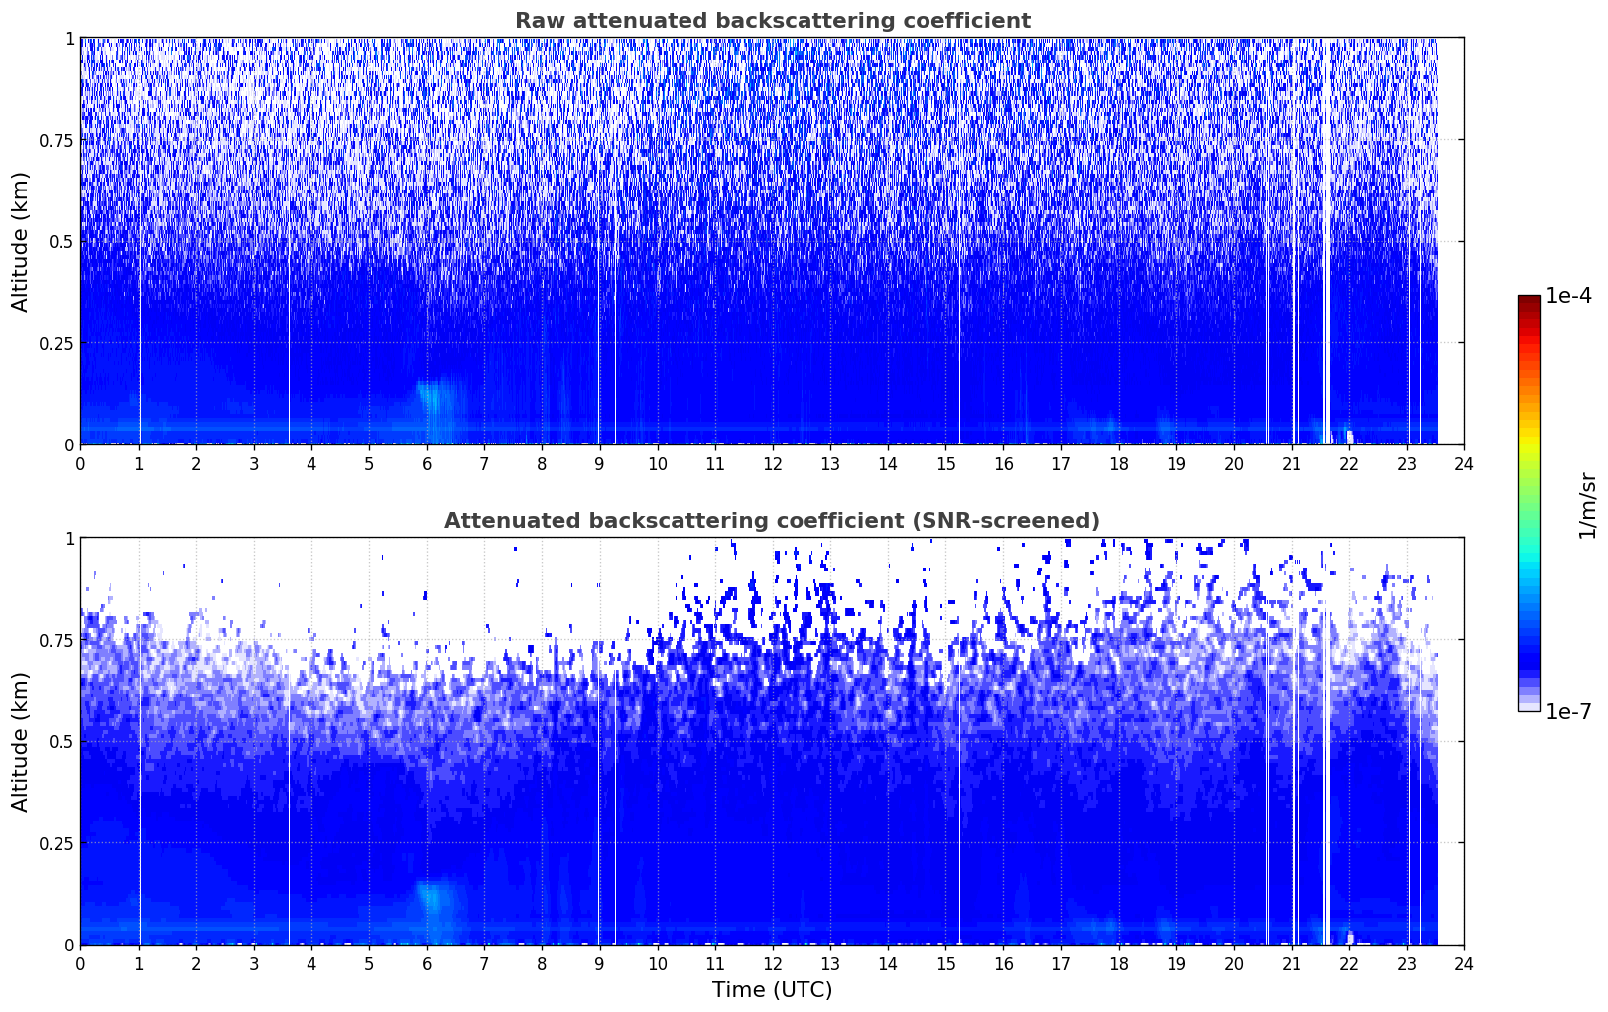
Task: Click the "Time (UTC)" axis label
Action: [772, 990]
